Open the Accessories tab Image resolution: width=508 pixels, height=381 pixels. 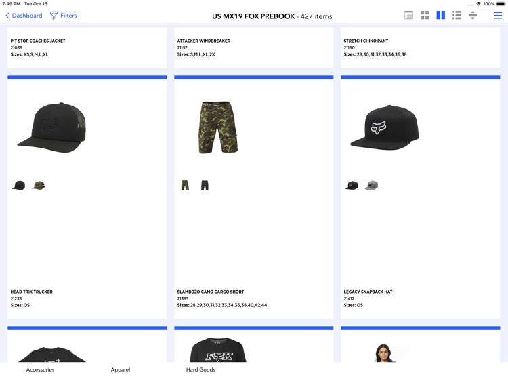40,369
